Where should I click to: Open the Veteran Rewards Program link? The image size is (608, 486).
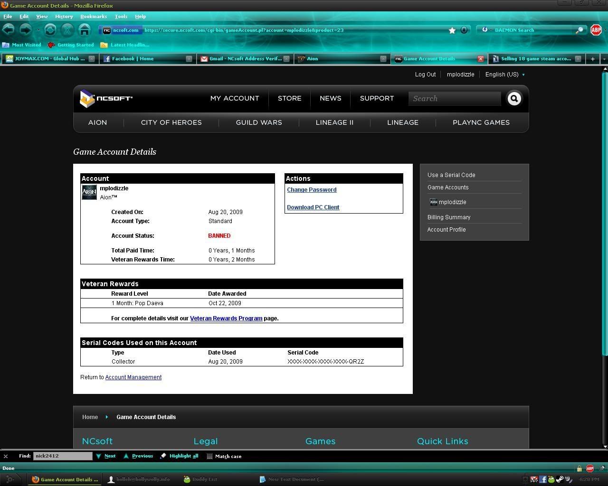tap(226, 318)
